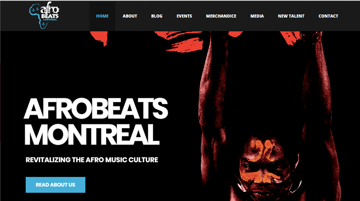Select the Media nav item
Image resolution: width=360 pixels, height=201 pixels.
(257, 16)
